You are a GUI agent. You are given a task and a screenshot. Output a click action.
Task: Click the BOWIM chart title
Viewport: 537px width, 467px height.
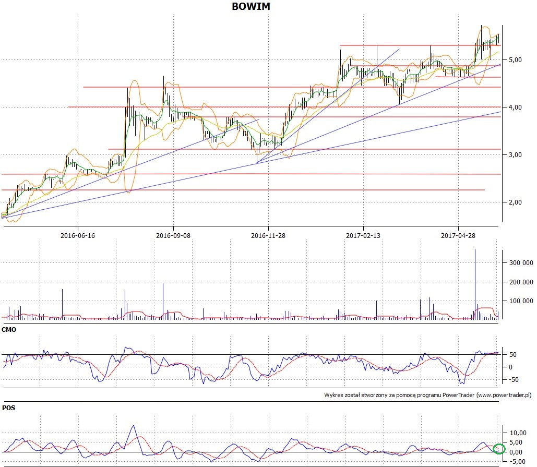tap(251, 6)
